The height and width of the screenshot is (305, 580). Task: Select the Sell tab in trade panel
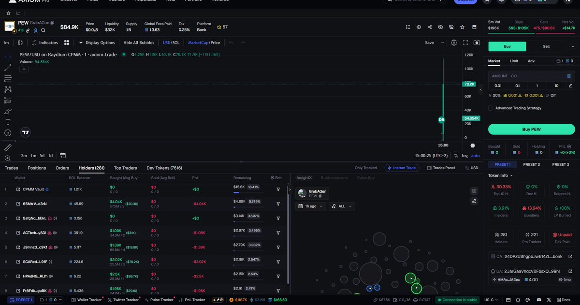click(546, 47)
